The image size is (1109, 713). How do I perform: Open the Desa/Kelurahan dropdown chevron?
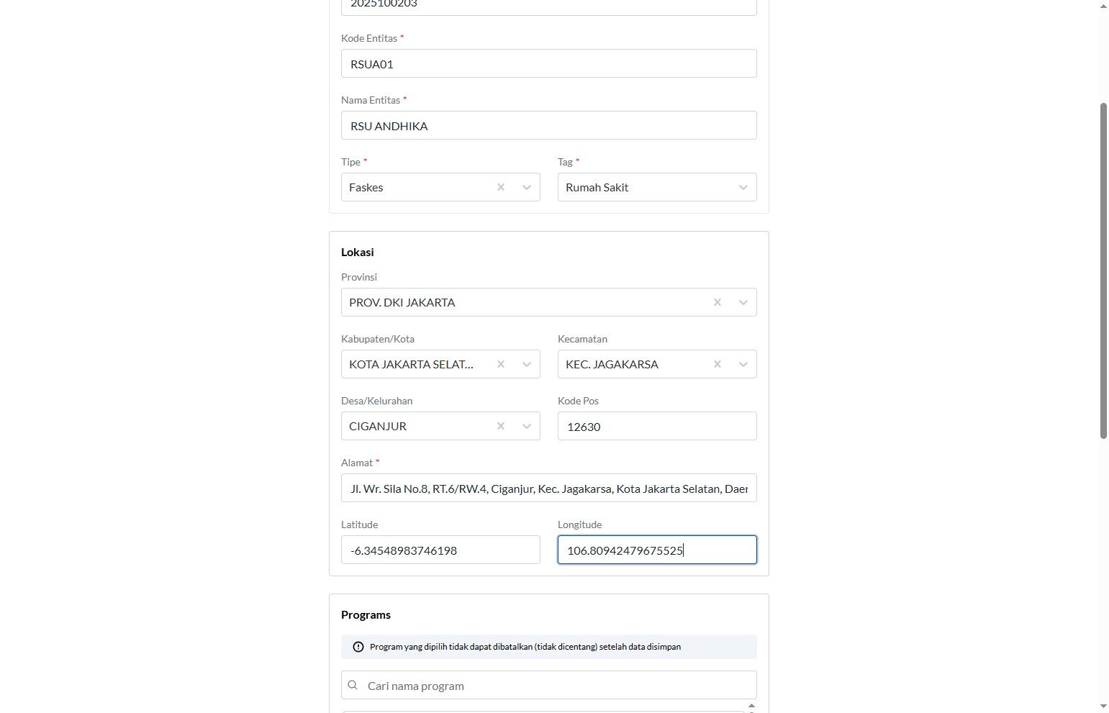point(527,426)
